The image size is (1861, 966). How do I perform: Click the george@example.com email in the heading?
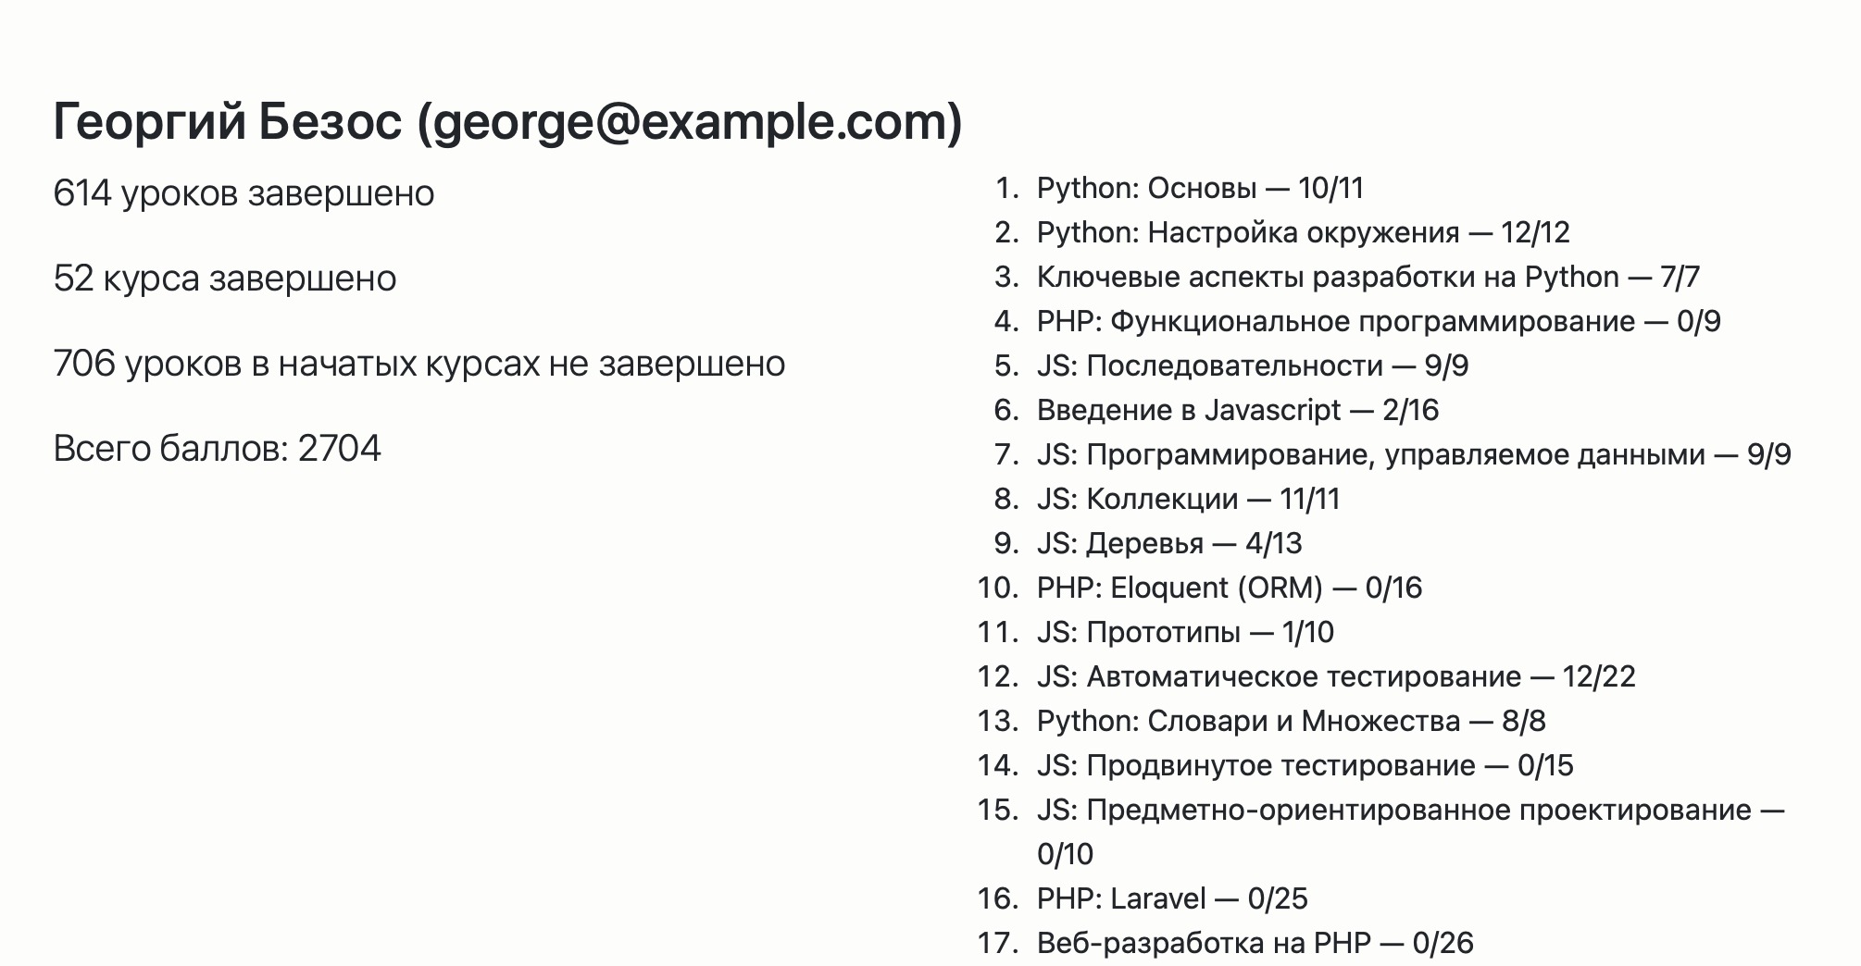tap(690, 122)
